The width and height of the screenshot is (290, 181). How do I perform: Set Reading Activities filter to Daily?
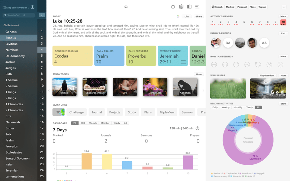pos(215,107)
